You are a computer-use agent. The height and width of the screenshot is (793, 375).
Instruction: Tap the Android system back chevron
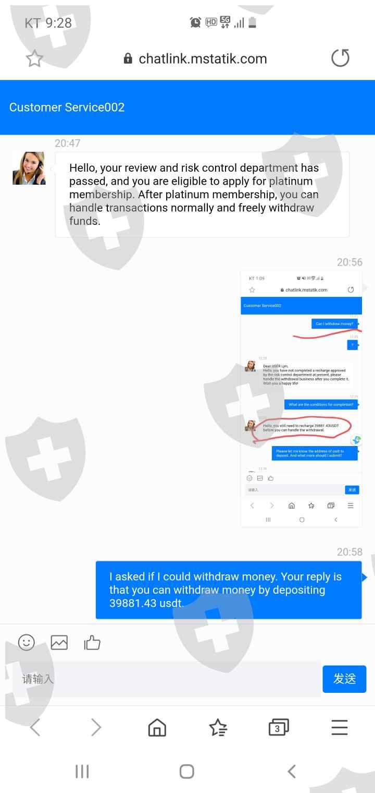point(292,772)
